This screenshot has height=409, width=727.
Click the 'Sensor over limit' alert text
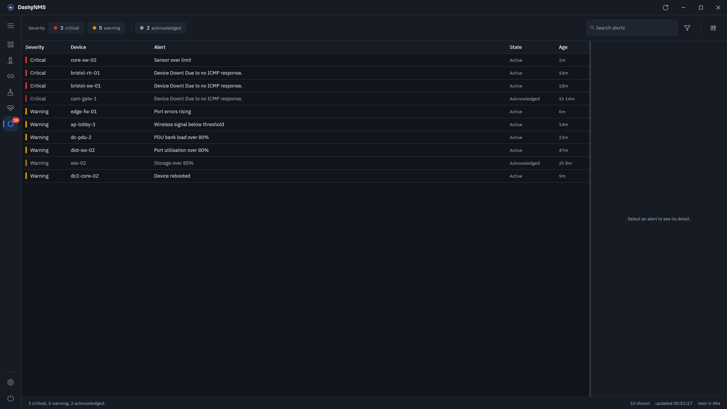tap(173, 60)
